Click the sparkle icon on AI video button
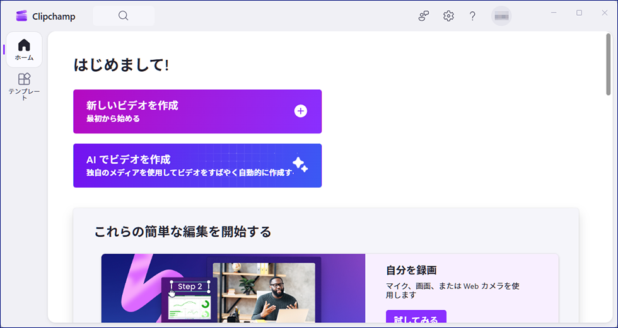 coord(300,166)
